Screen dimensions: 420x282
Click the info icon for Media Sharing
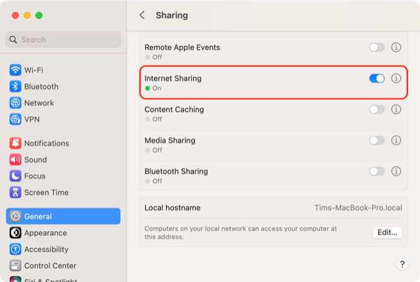click(396, 141)
